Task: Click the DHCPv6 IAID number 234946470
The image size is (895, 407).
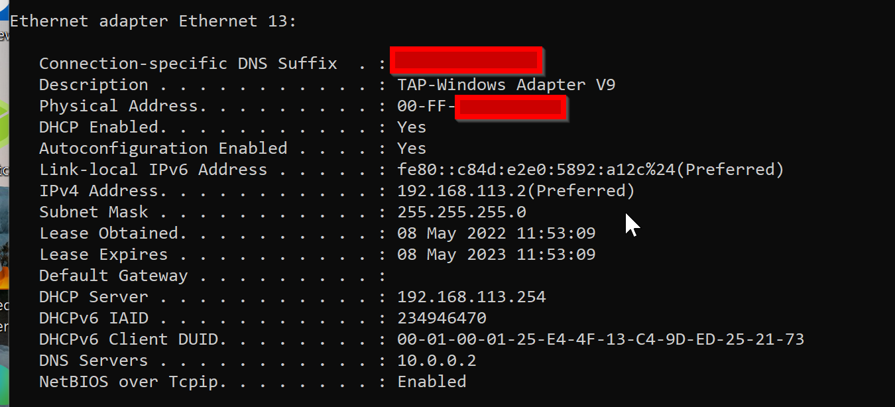Action: point(442,318)
